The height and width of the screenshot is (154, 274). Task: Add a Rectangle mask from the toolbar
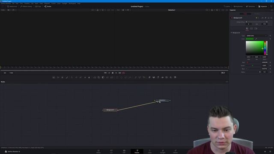[117, 77]
